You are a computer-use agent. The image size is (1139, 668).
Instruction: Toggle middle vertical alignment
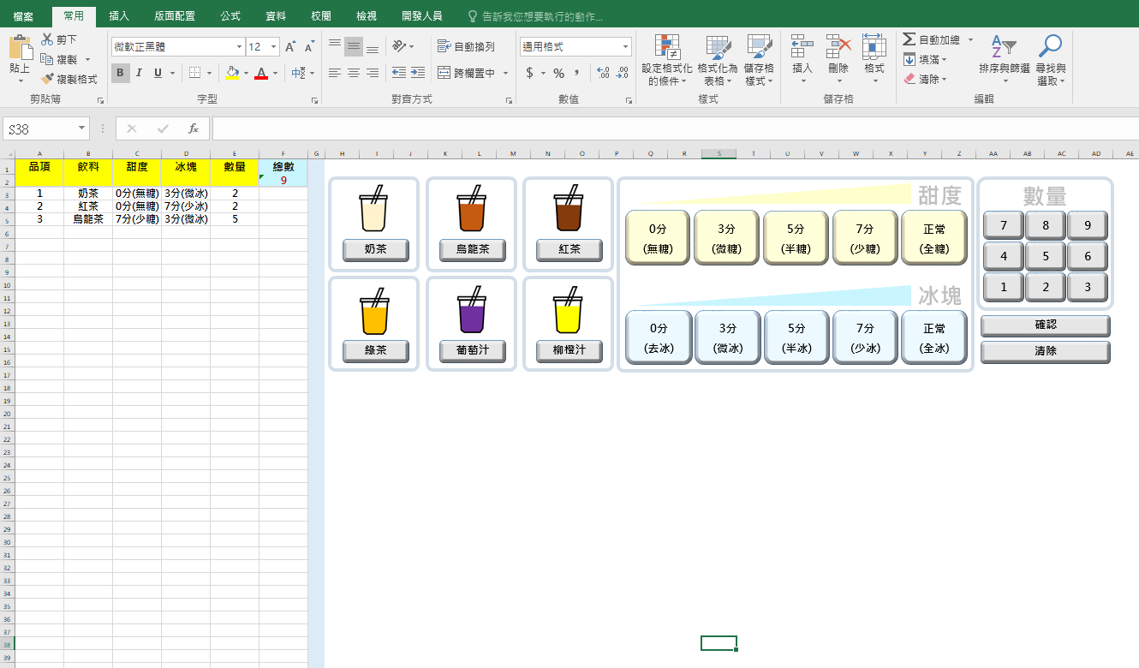[353, 46]
